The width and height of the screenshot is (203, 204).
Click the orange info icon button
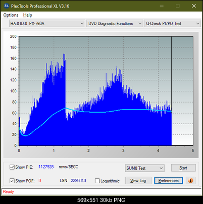coord(190,181)
